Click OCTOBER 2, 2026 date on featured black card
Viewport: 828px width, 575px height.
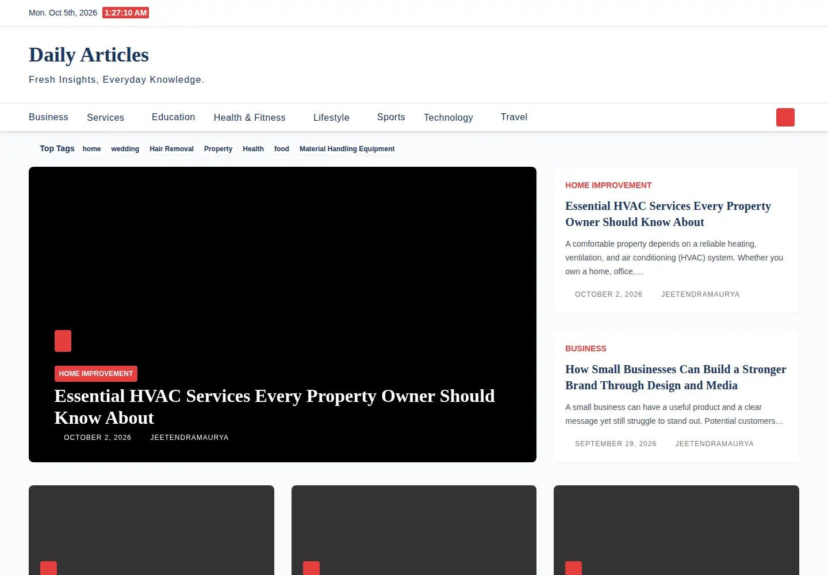(x=97, y=438)
